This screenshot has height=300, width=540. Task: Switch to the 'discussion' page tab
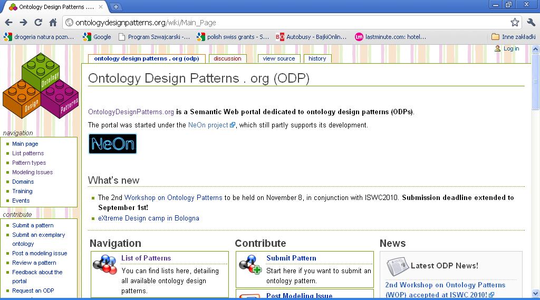pyautogui.click(x=227, y=59)
